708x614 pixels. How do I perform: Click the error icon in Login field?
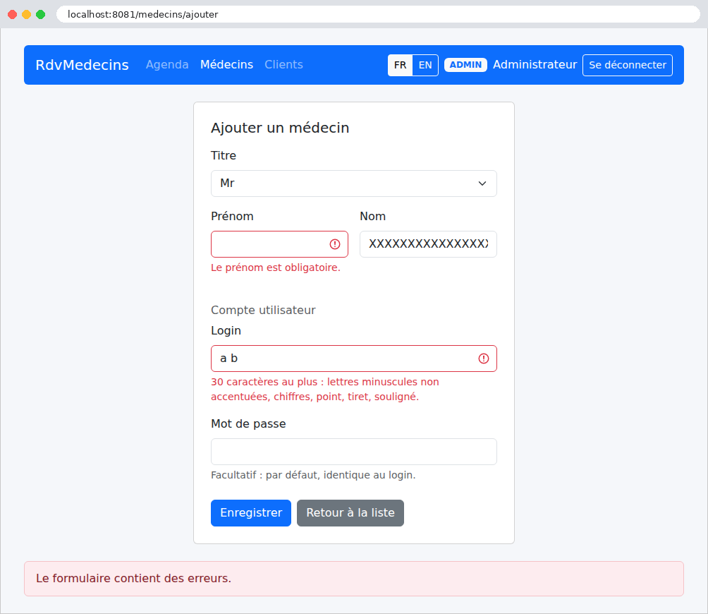point(484,359)
